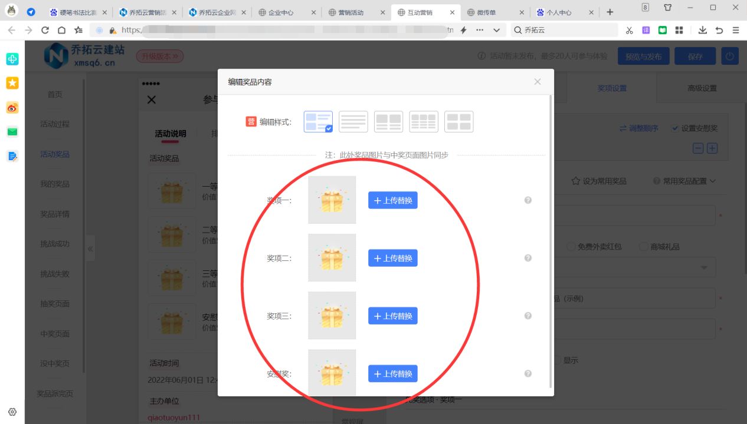Viewport: 747px width, 424px height.
Task: Open Weibo from the left browser sidebar
Action: click(12, 108)
